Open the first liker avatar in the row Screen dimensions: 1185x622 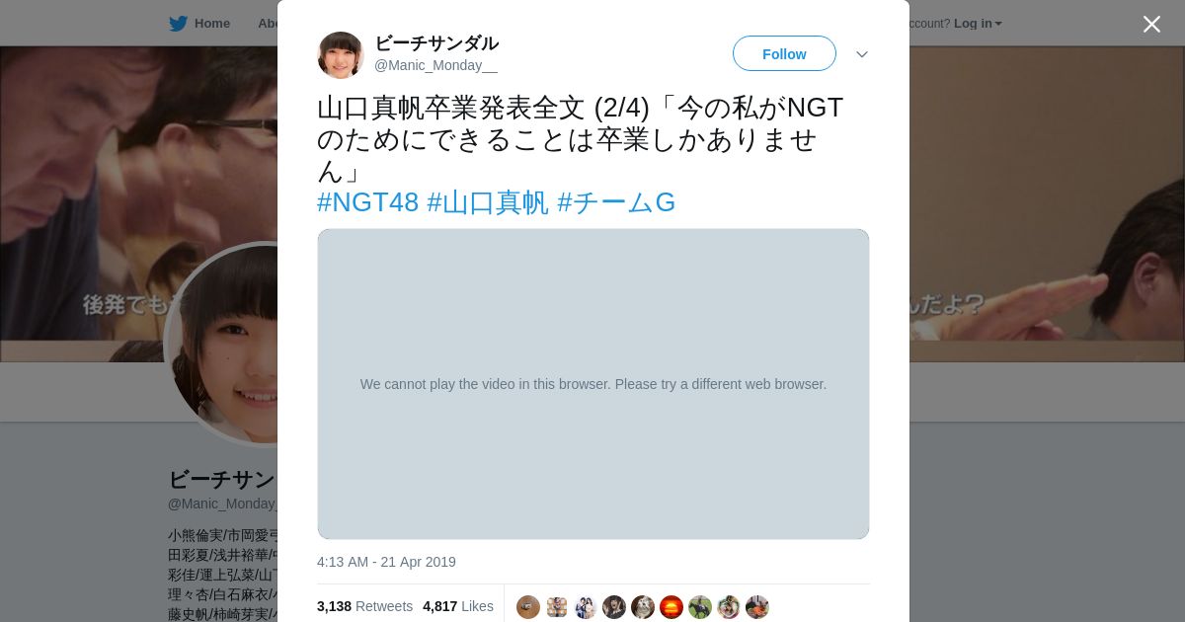528,607
